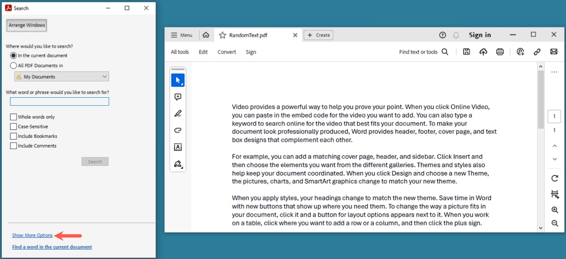Open the Sign menu item
Viewport: 566px width, 259px height.
pyautogui.click(x=251, y=52)
